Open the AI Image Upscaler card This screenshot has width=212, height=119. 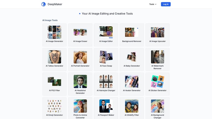click(158, 35)
